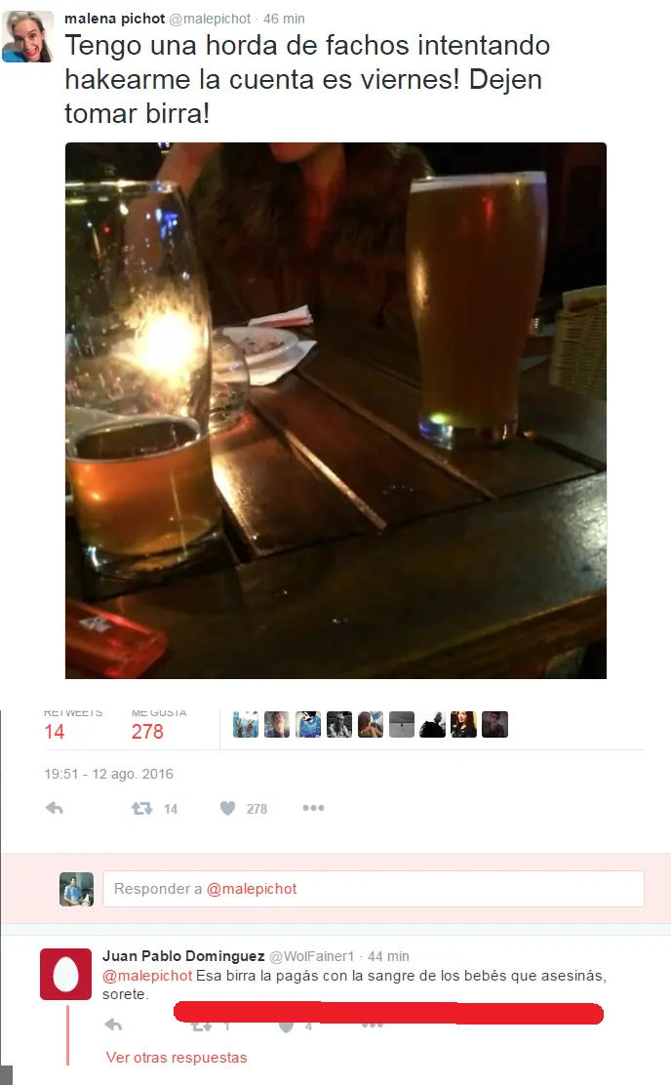
Task: Enlarge the beer glasses photo
Action: (335, 411)
